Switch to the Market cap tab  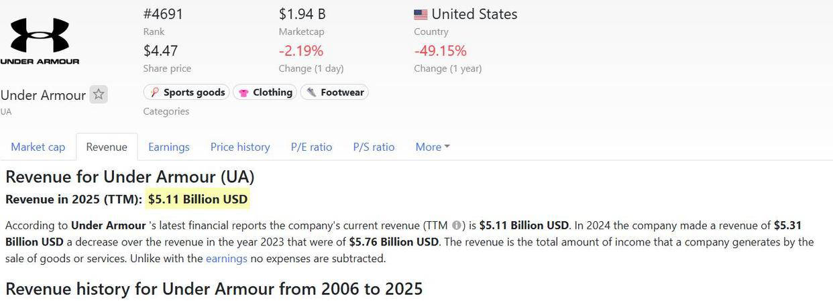(x=38, y=147)
